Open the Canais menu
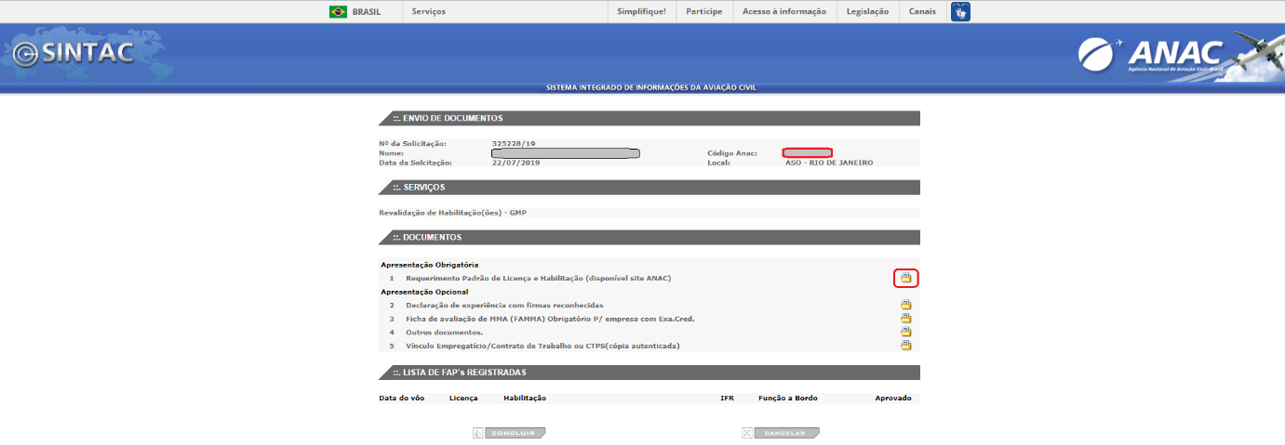Viewport: 1285px width, 445px height. 922,12
